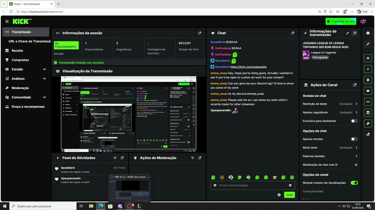Disable Mostrar número de visualizações switch

[x=354, y=183]
